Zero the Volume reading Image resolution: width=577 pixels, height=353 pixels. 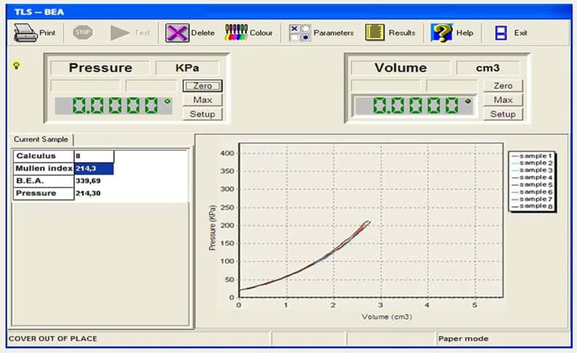tap(503, 86)
